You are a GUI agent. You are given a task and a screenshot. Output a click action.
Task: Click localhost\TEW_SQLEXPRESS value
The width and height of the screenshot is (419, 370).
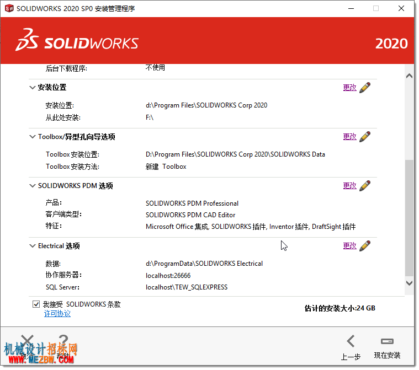(x=187, y=287)
